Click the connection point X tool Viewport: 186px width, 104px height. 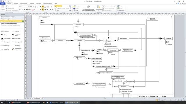(x=70, y=8)
